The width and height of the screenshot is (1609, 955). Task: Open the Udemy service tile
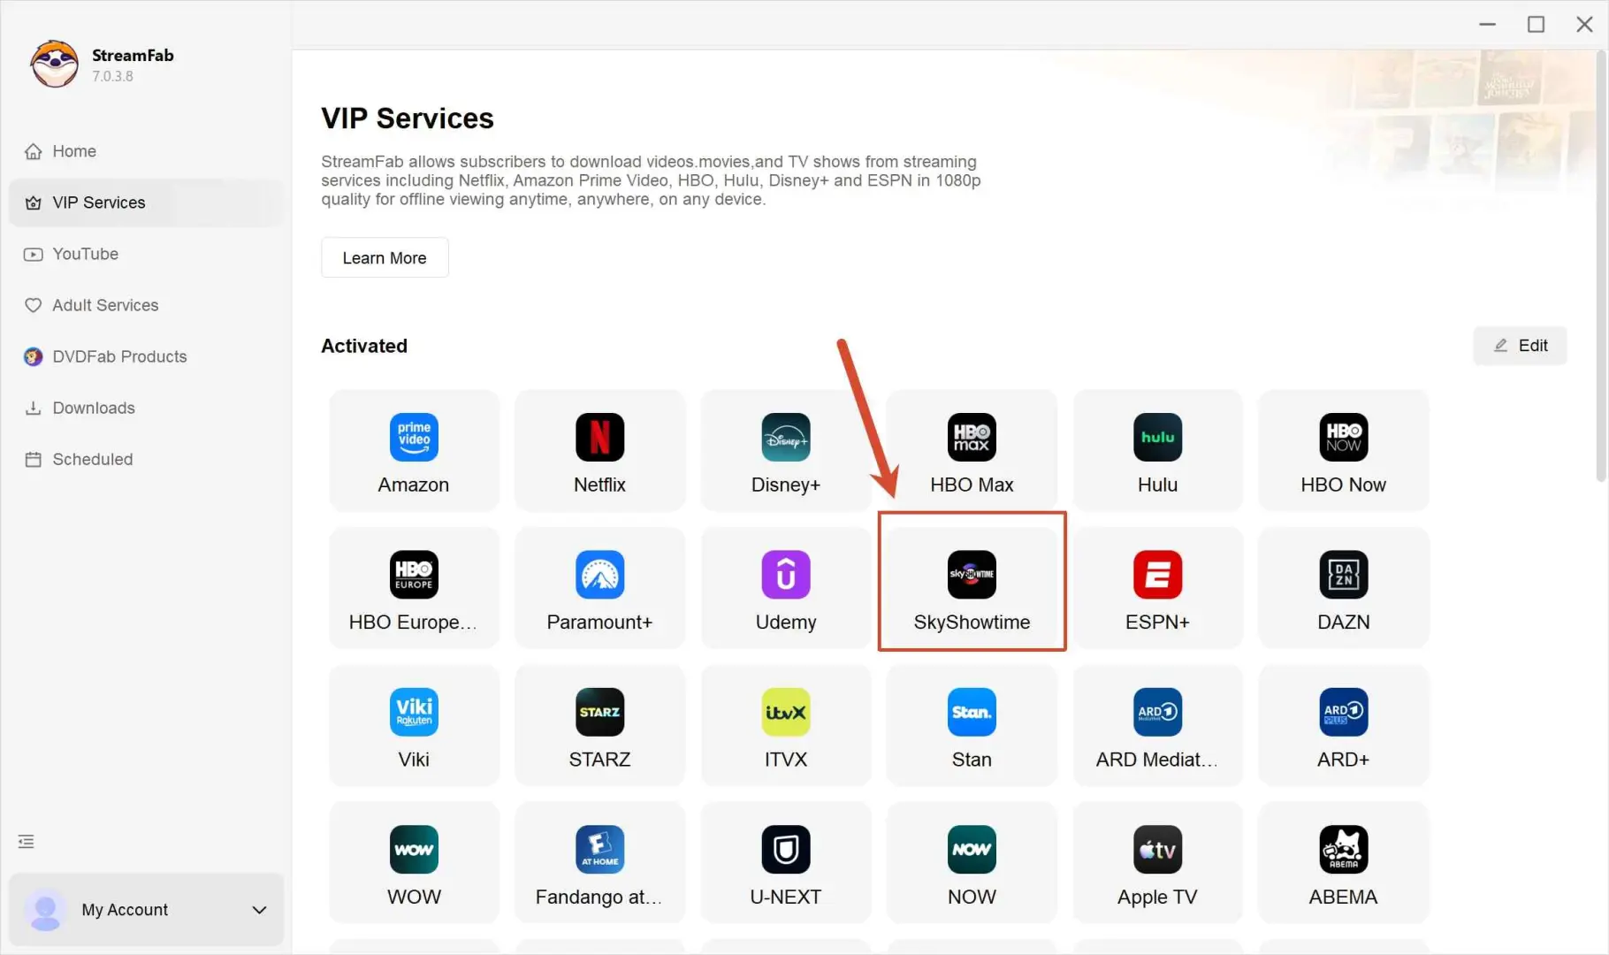pos(785,588)
